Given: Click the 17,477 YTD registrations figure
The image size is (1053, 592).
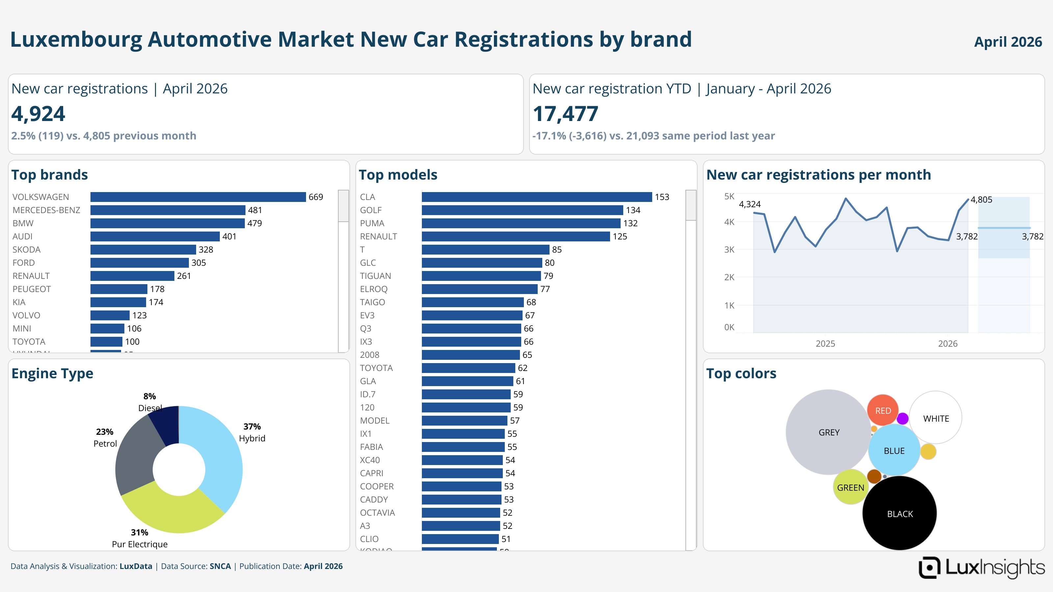Looking at the screenshot, I should (565, 113).
